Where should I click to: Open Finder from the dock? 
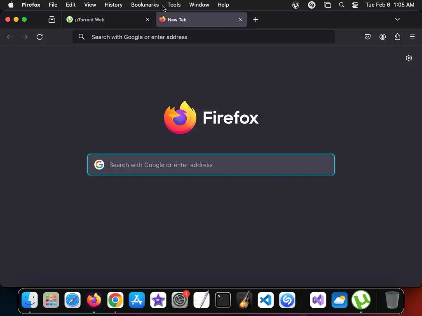point(30,300)
